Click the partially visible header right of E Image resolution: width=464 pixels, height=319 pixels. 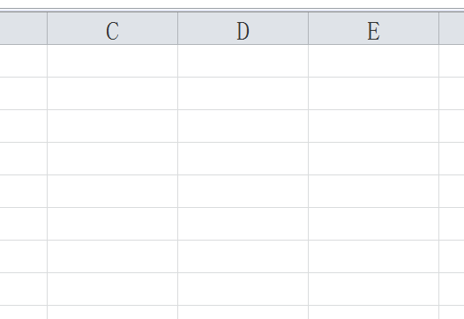(452, 28)
